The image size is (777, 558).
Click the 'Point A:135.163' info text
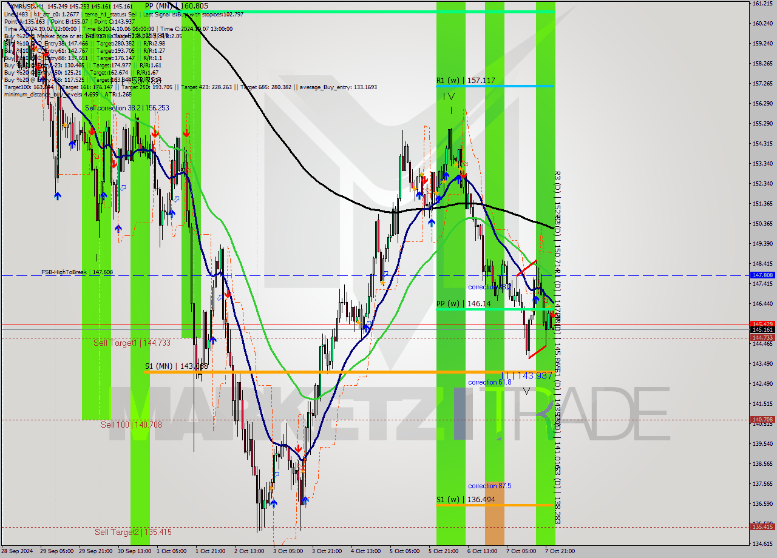24,22
